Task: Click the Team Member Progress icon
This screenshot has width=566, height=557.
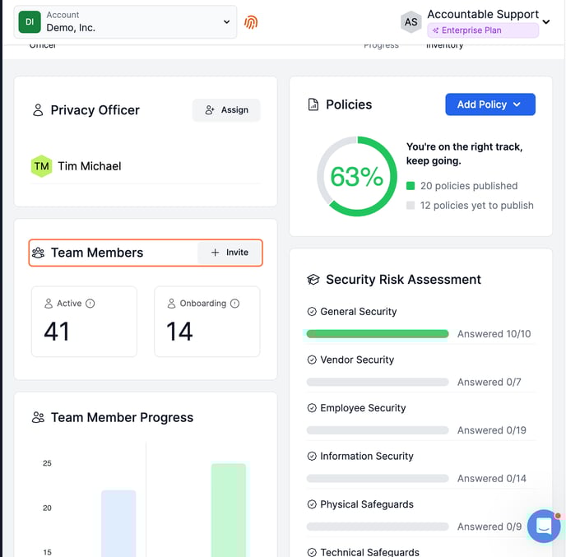Action: [x=38, y=417]
